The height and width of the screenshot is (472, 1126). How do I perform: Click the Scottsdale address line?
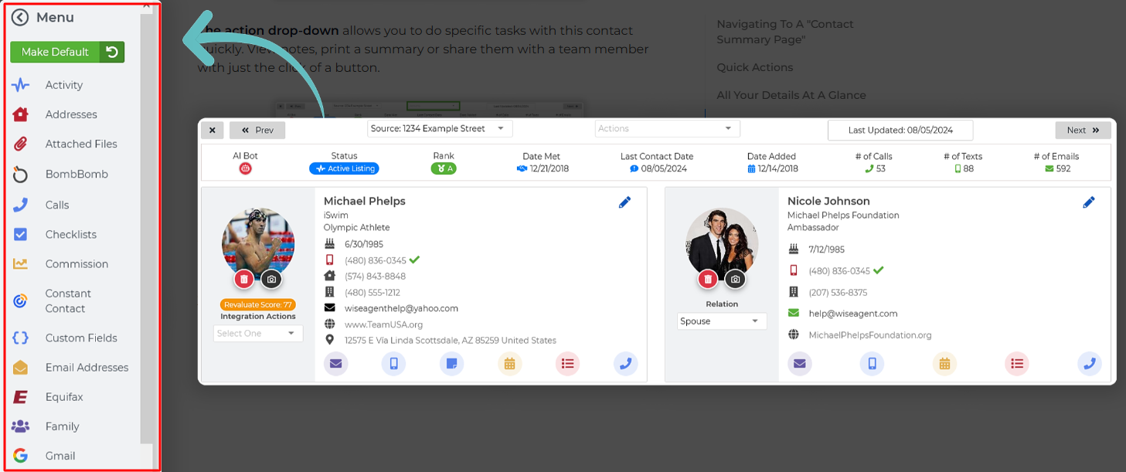(451, 340)
